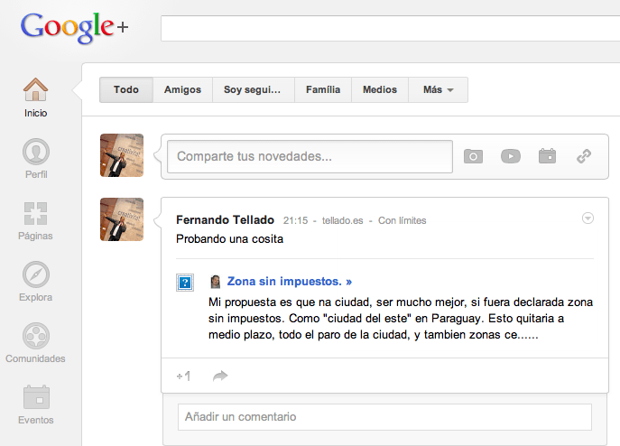Viewport: 620px width, 446px height.
Task: Open Eventos calendar in sidebar
Action: point(36,397)
